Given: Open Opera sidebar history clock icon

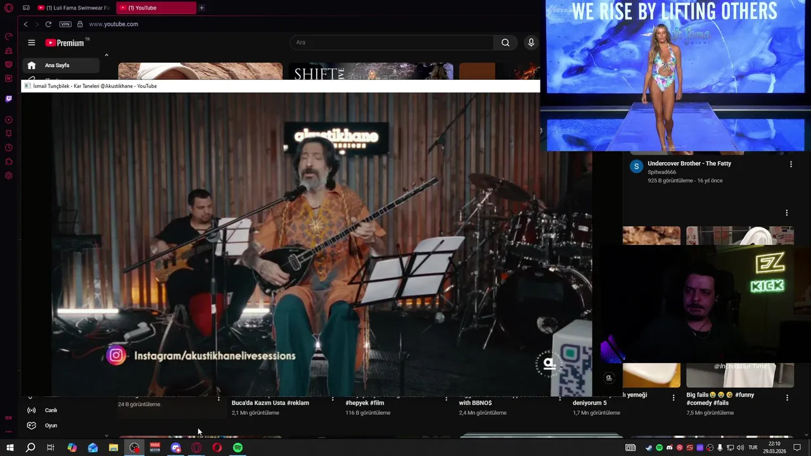Looking at the screenshot, I should 9,148.
